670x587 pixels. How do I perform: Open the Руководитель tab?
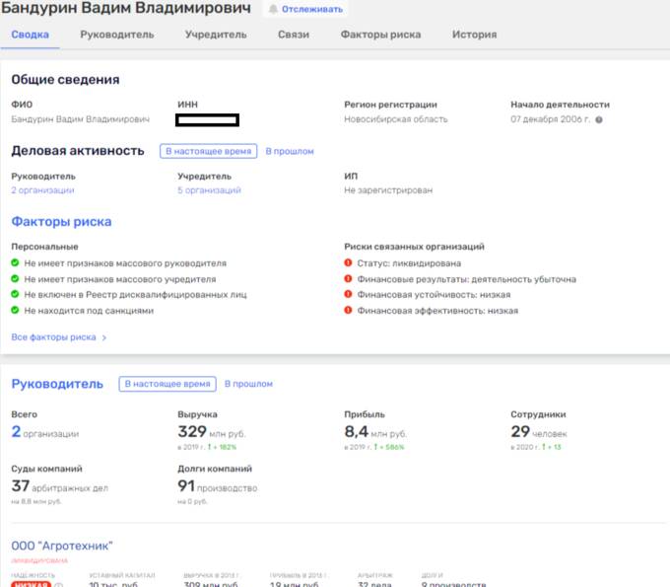(x=117, y=35)
